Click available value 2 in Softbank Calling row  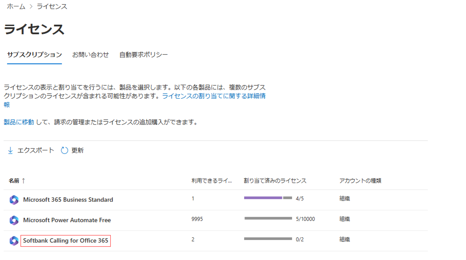pos(193,239)
